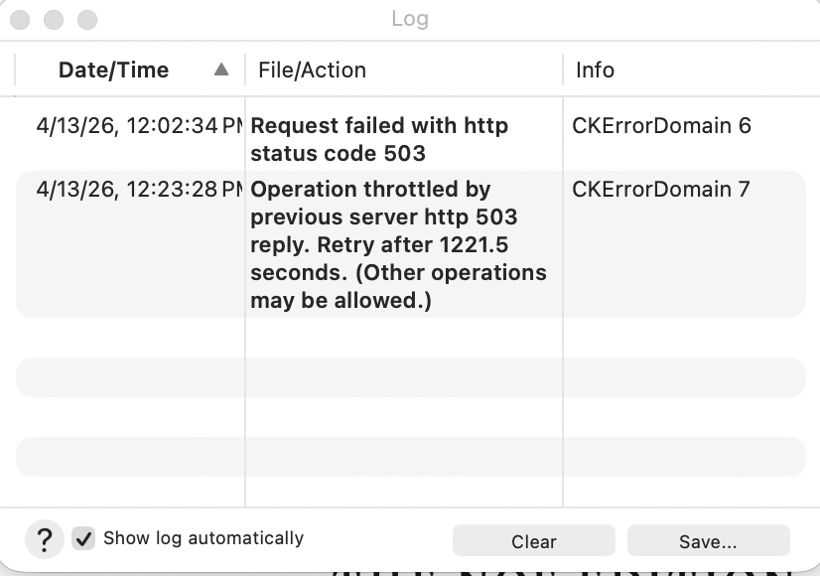Click the File/Action column header

tap(312, 71)
